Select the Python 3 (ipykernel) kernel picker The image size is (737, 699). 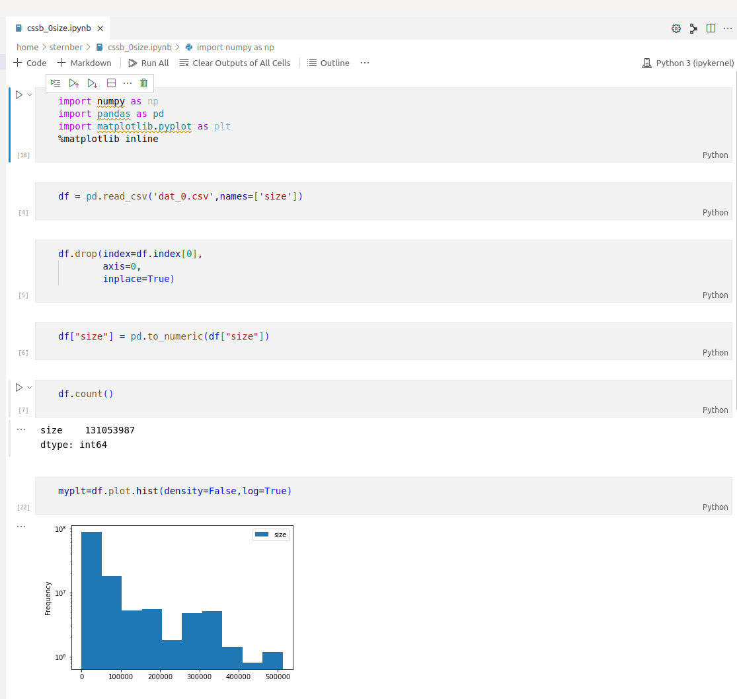click(688, 63)
